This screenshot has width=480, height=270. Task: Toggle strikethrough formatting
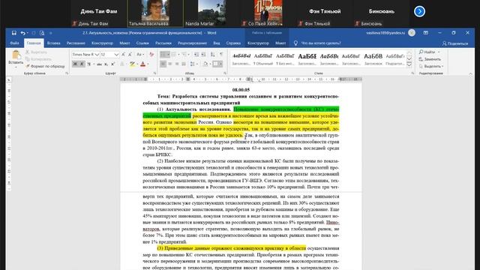tap(99, 64)
